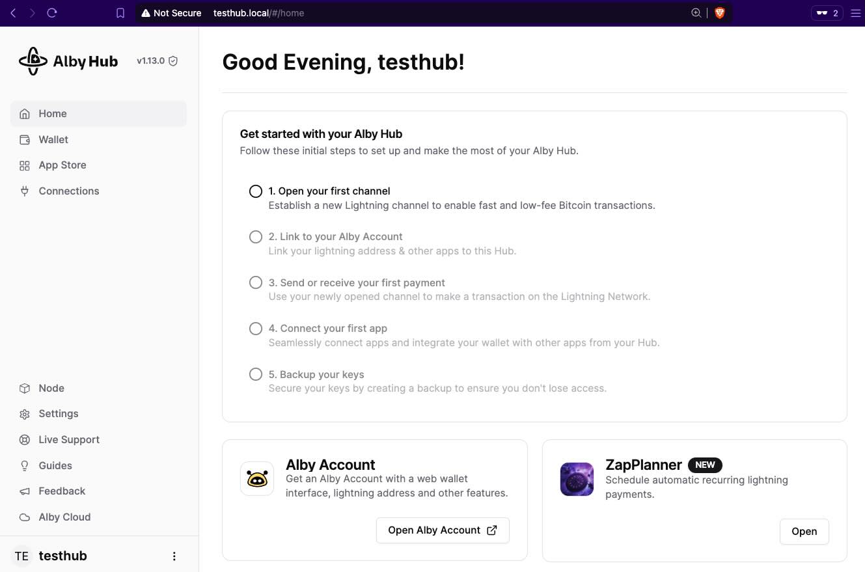The width and height of the screenshot is (865, 572).
Task: Click the Alby Account bee icon
Action: 257,479
